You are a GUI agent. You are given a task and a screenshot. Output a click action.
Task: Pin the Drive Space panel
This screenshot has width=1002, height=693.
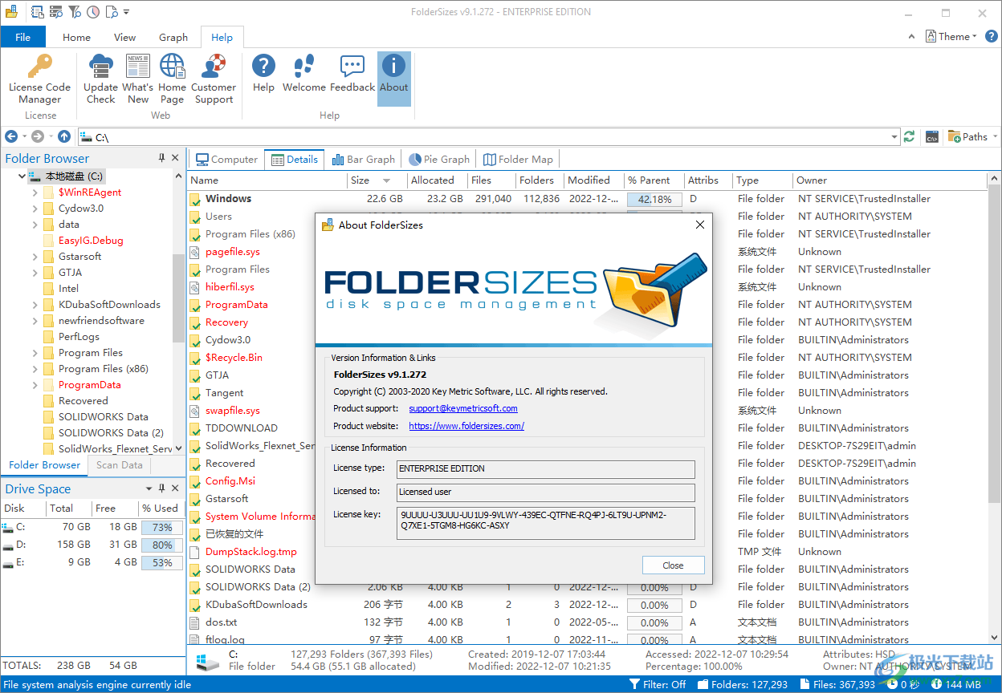[162, 488]
